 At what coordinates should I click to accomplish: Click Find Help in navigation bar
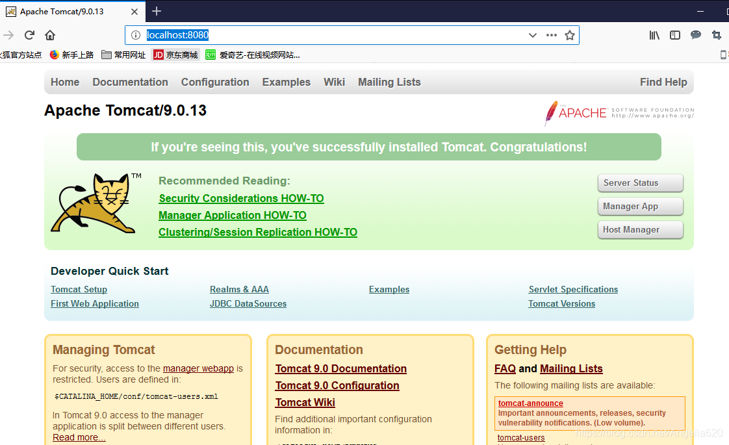coord(663,83)
